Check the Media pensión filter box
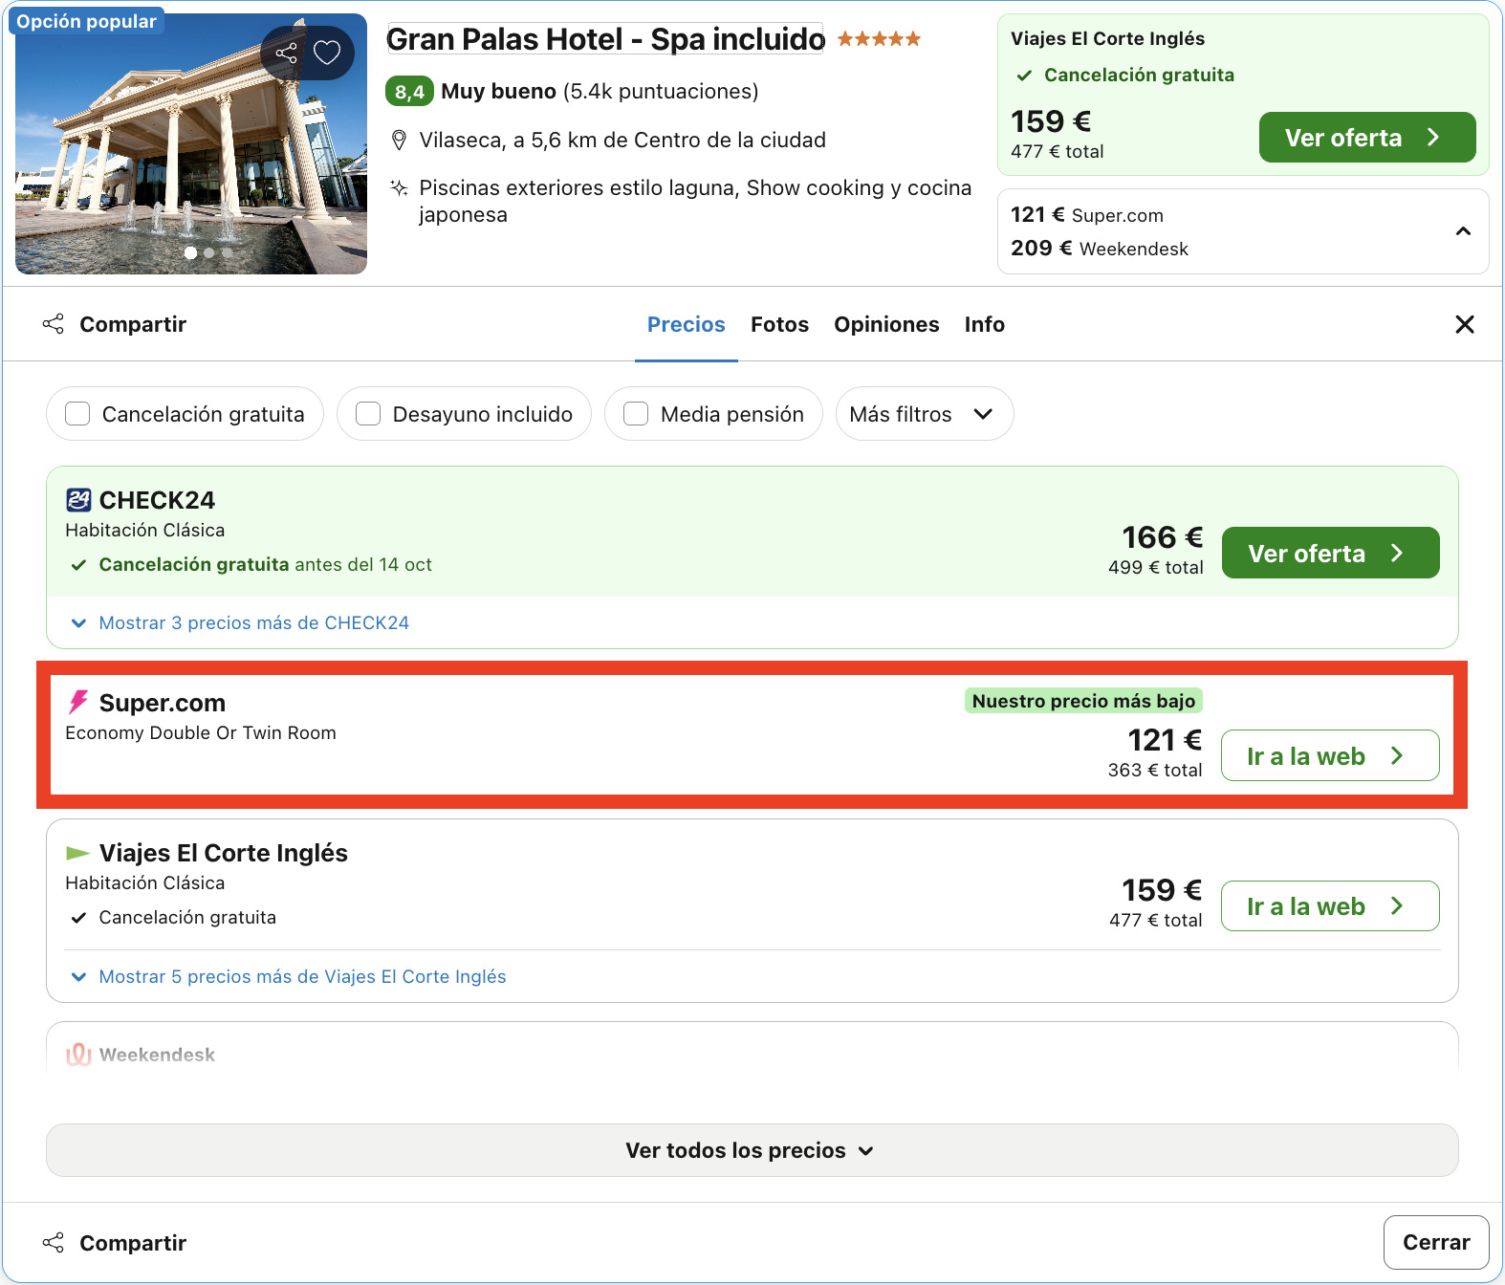This screenshot has height=1285, width=1505. pos(636,414)
